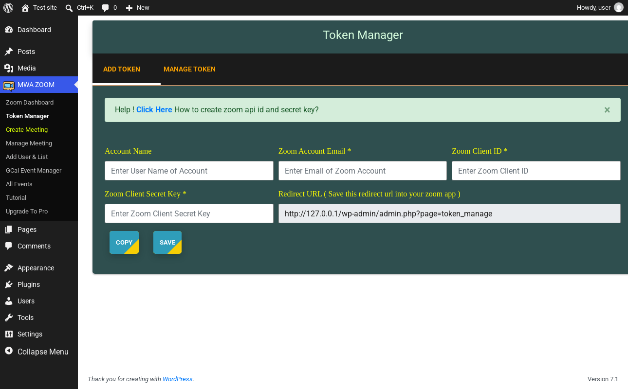Click the New label in admin bar

tap(143, 8)
